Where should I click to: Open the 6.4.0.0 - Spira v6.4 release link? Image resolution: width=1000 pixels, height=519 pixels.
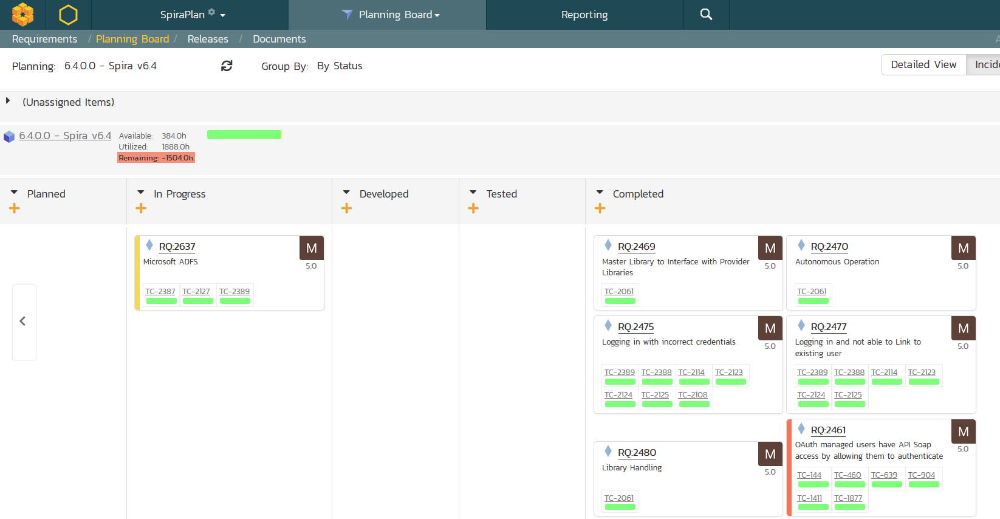pos(65,136)
